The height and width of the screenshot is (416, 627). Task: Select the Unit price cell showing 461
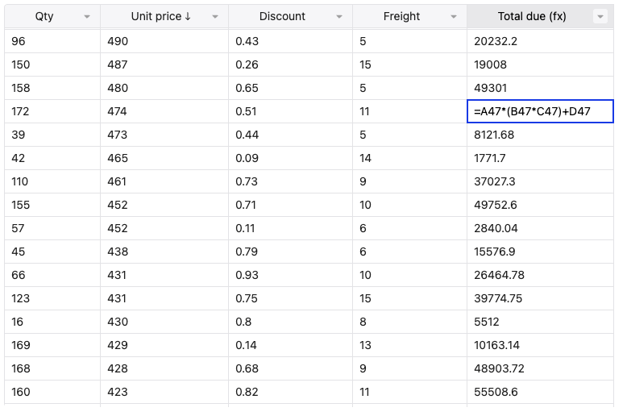tap(164, 181)
